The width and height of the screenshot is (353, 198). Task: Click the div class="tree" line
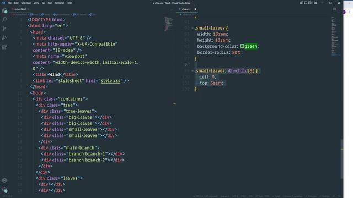57,105
